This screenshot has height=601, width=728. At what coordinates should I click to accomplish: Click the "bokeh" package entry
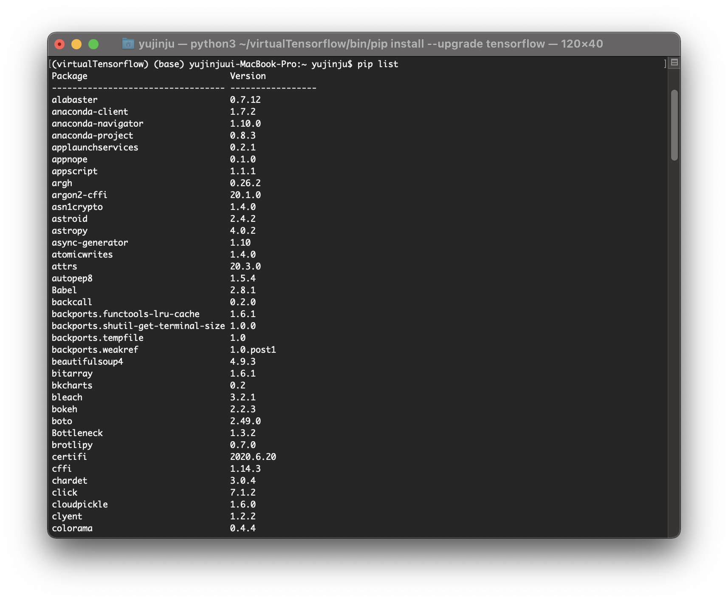pyautogui.click(x=64, y=409)
